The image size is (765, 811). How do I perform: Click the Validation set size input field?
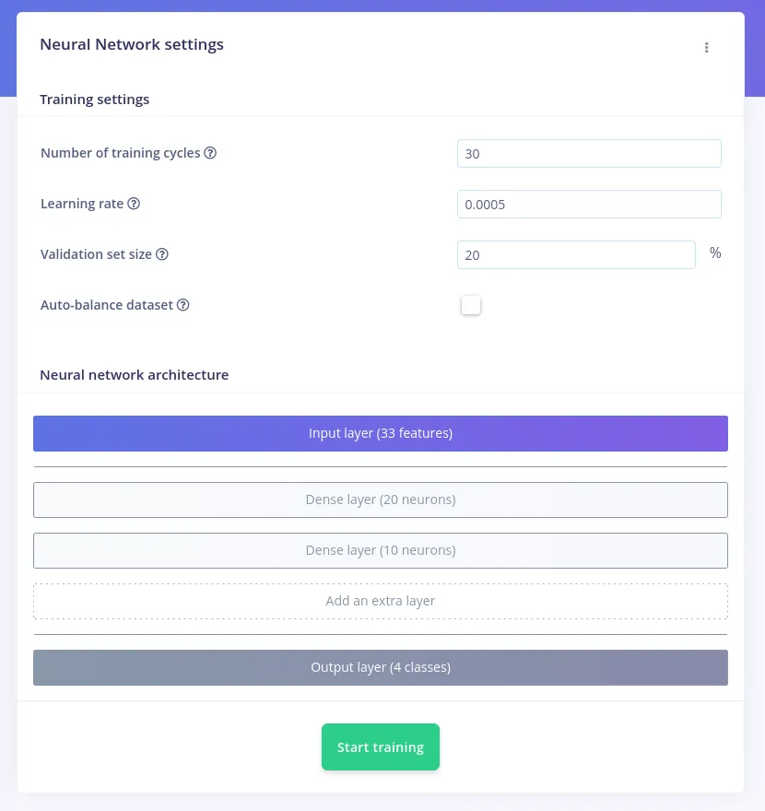pos(576,254)
